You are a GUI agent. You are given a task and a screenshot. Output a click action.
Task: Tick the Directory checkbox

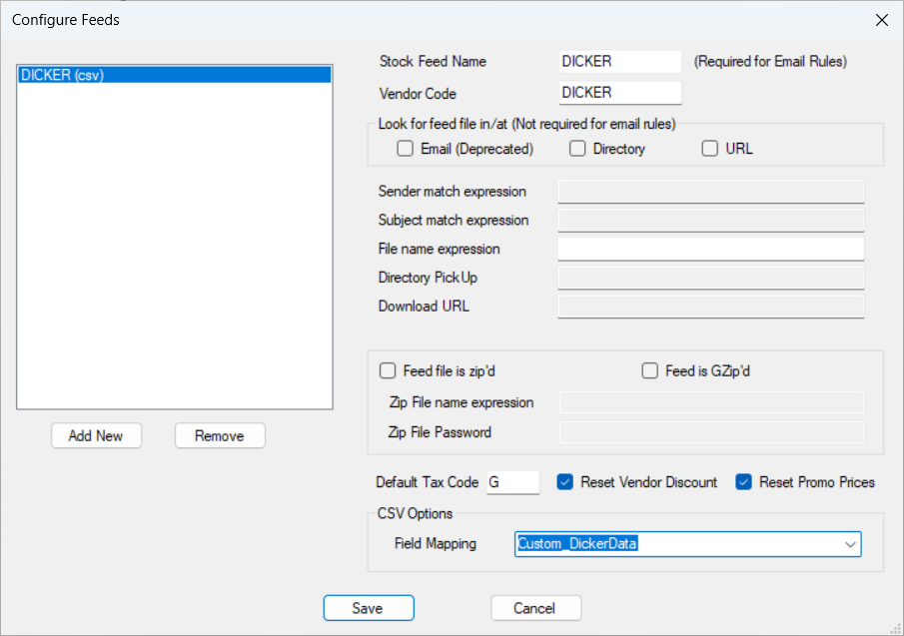pos(577,149)
